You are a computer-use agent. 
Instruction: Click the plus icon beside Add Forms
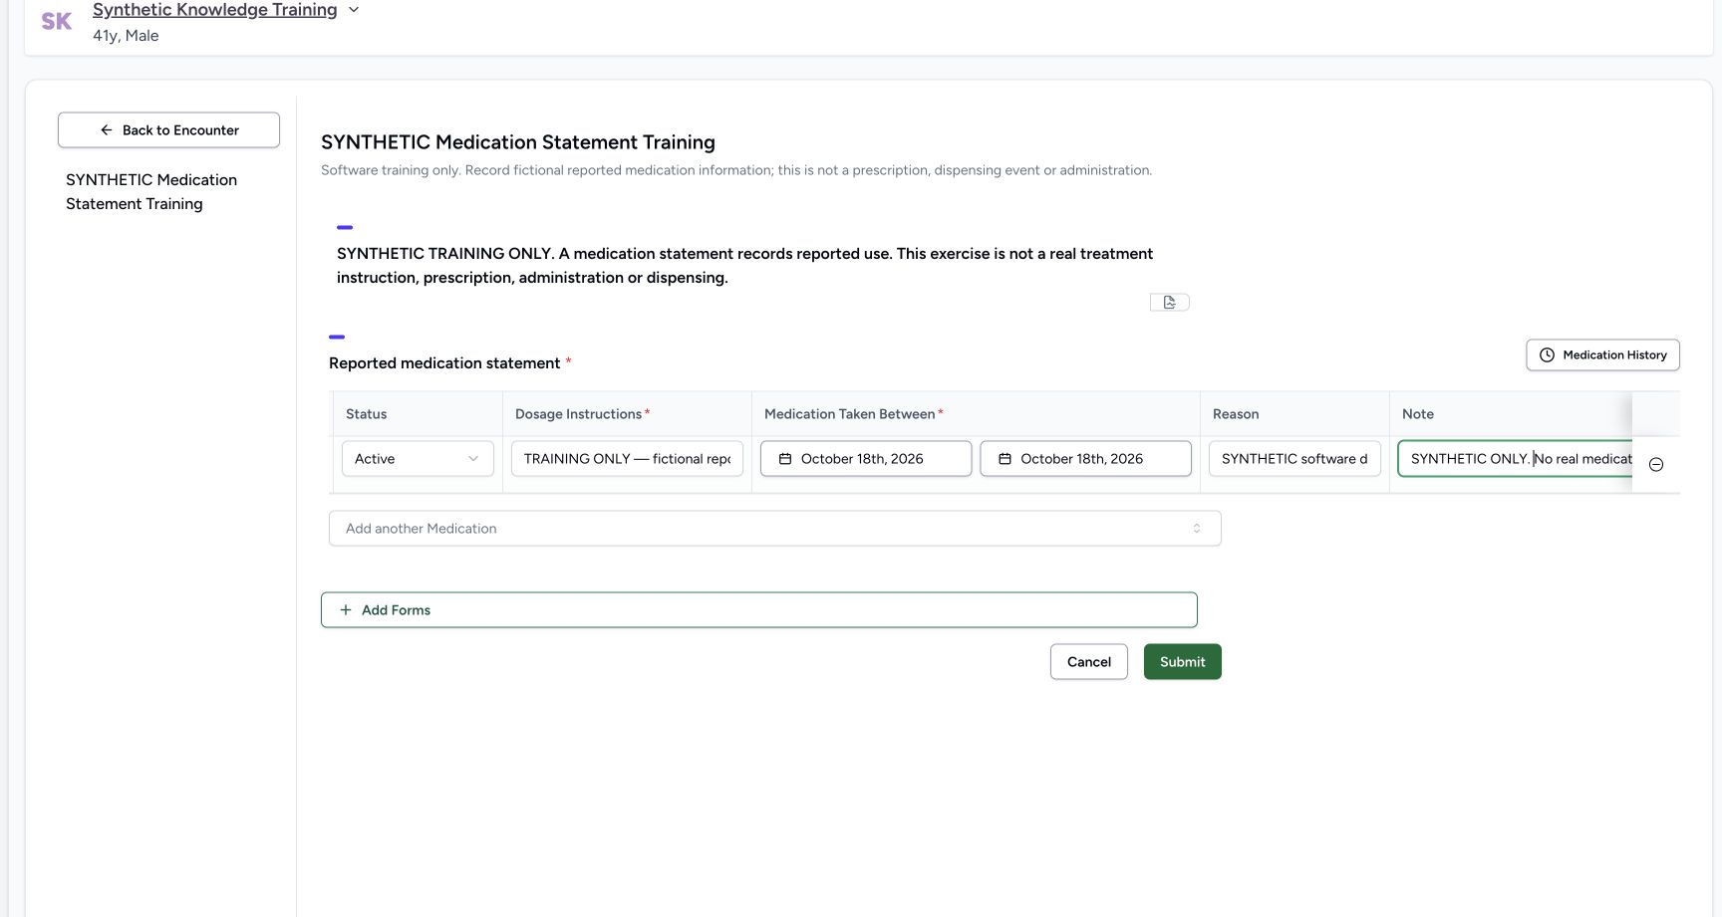pyautogui.click(x=346, y=610)
